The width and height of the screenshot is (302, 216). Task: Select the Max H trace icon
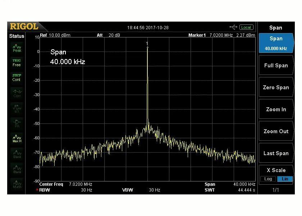pyautogui.click(x=17, y=138)
